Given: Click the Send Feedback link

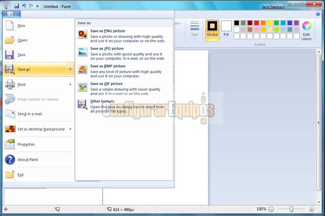Looking at the screenshot, I should point(273,7).
